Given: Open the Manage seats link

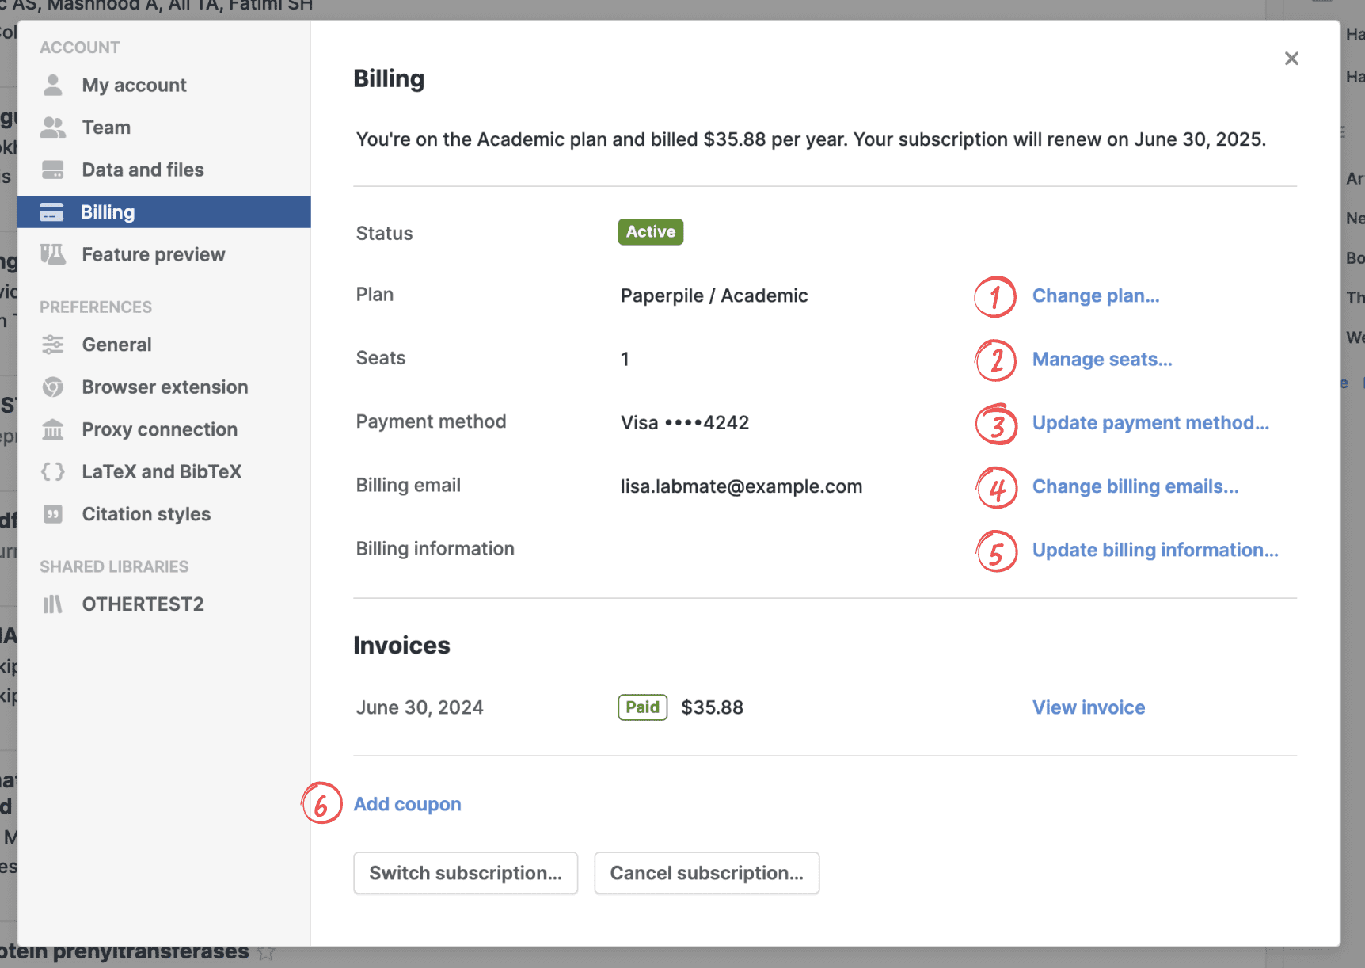Looking at the screenshot, I should (1101, 360).
